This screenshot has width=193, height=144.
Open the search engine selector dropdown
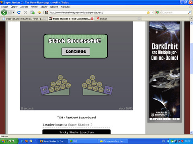158,12
